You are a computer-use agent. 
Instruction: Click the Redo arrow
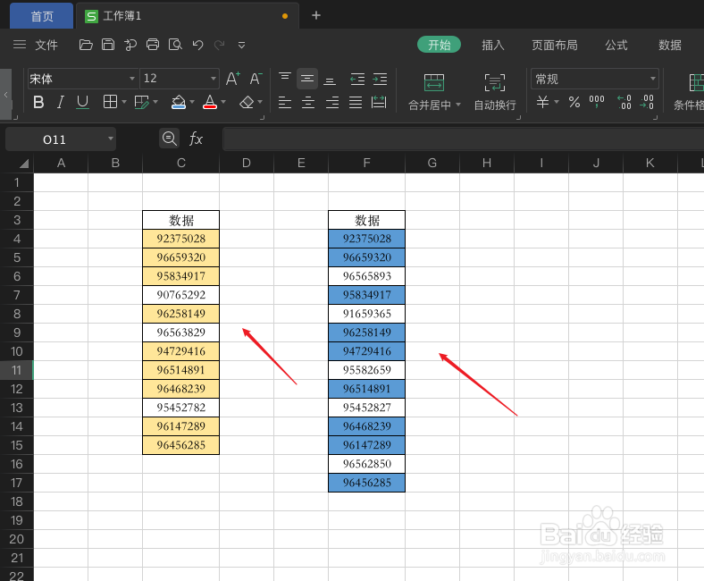coord(220,45)
